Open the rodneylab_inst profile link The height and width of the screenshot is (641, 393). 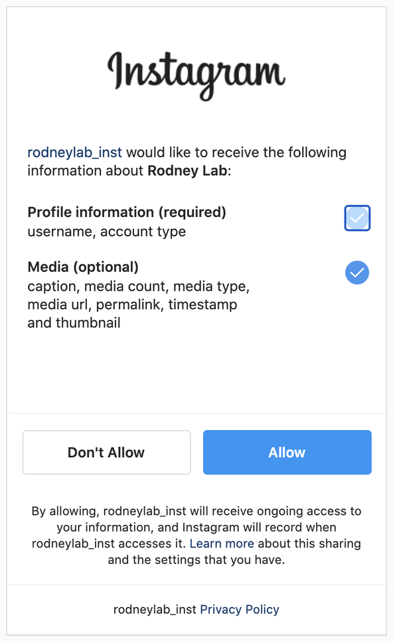tap(74, 152)
